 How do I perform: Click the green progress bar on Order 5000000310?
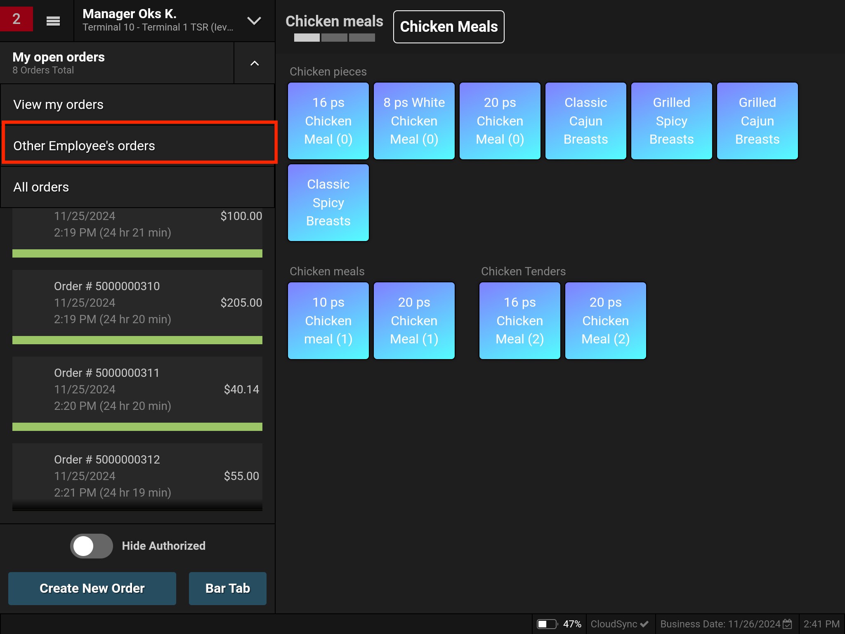[137, 340]
